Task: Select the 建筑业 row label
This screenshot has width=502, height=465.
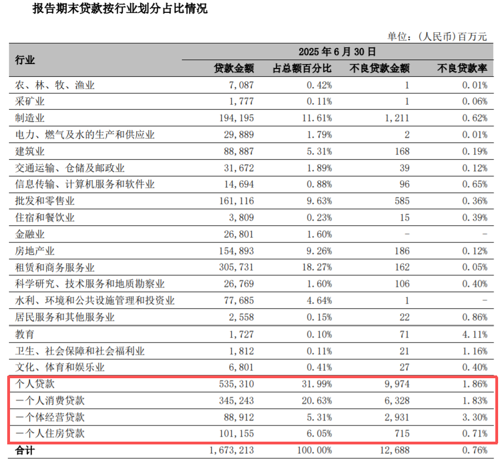Action: click(29, 151)
